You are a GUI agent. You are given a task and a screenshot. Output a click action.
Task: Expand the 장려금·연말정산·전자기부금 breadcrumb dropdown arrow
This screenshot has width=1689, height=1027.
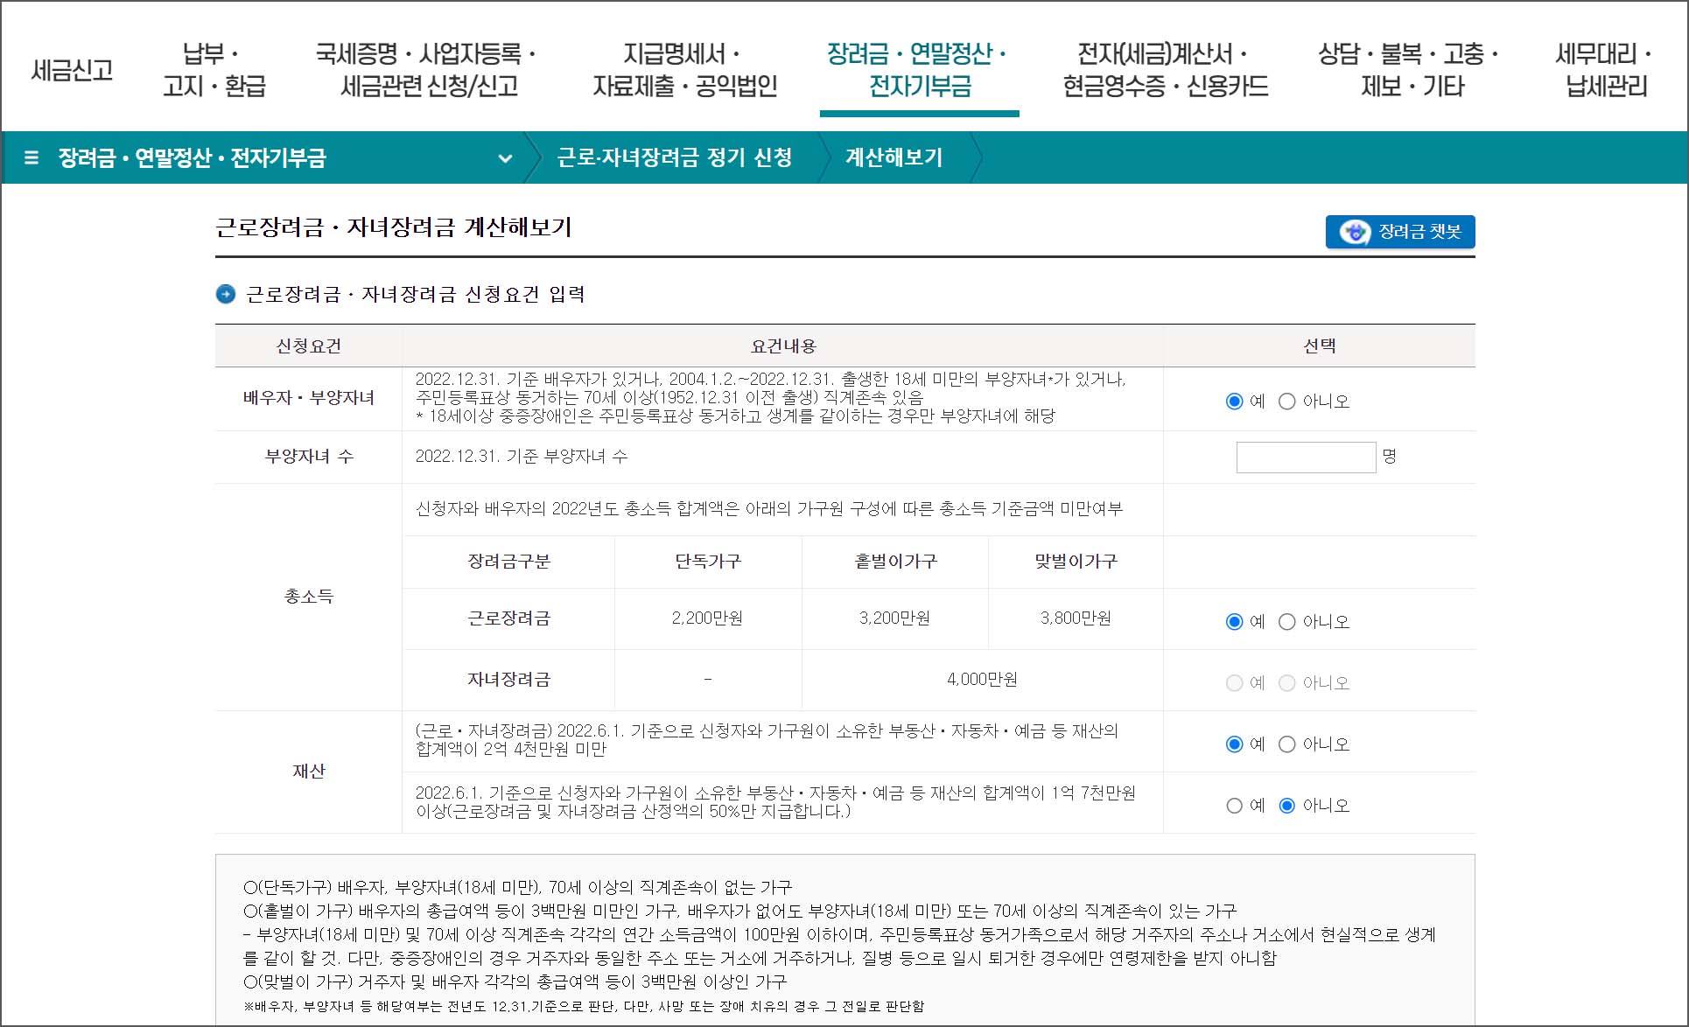(505, 158)
